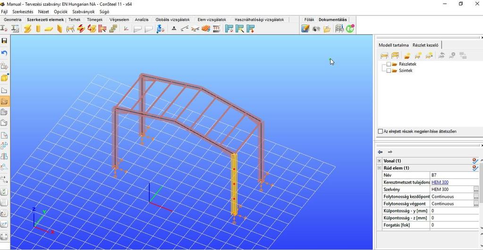The image size is (483, 250).
Task: Open the Fájl menu
Action: pos(4,12)
